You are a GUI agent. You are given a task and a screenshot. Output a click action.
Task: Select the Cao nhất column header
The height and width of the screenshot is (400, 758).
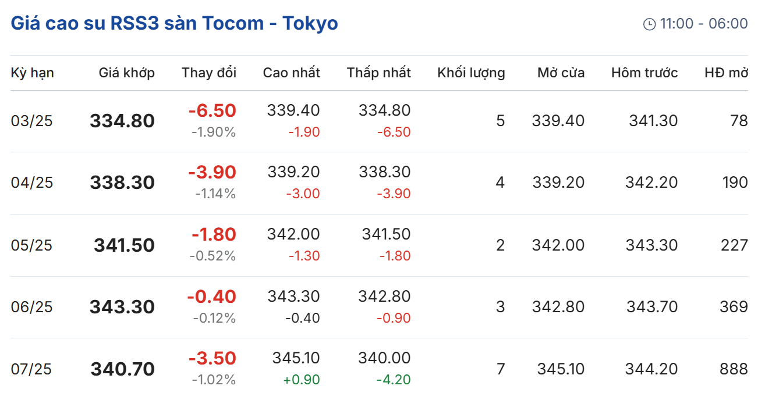291,73
